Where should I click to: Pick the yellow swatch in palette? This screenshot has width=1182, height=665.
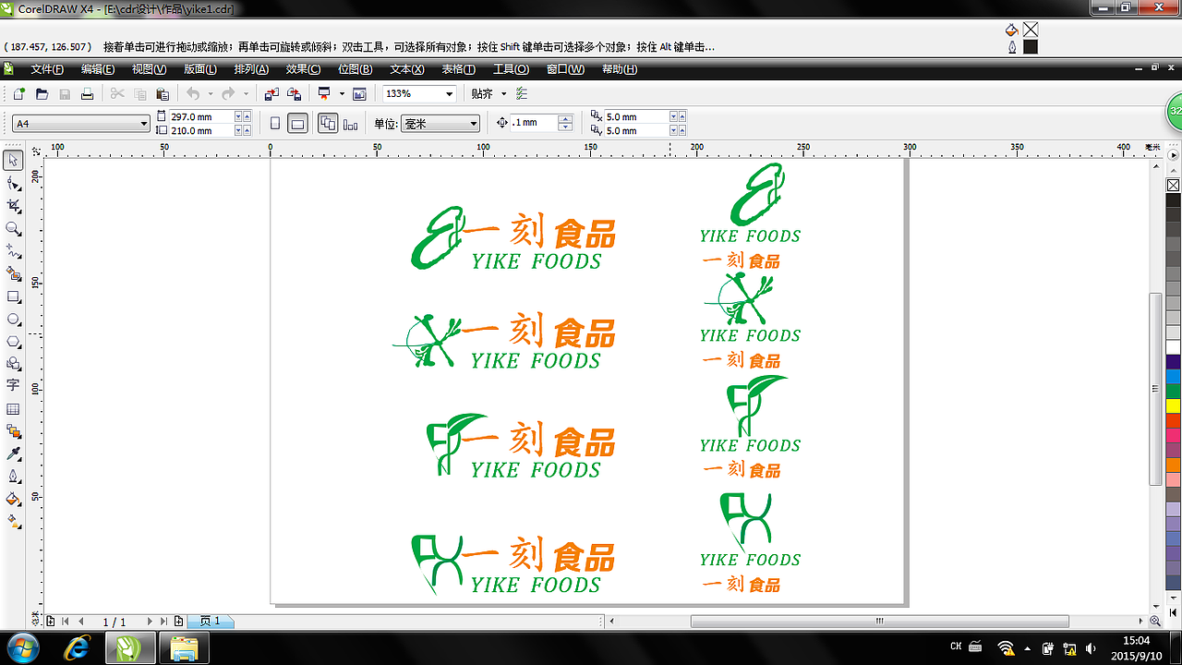pos(1173,405)
